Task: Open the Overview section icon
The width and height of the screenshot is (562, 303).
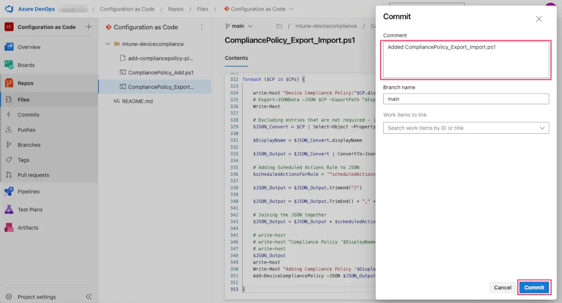Action: coord(9,47)
